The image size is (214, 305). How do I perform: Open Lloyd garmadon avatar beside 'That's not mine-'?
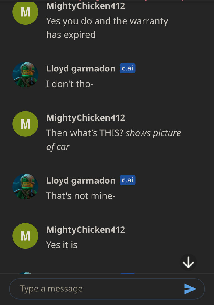[x=25, y=187]
